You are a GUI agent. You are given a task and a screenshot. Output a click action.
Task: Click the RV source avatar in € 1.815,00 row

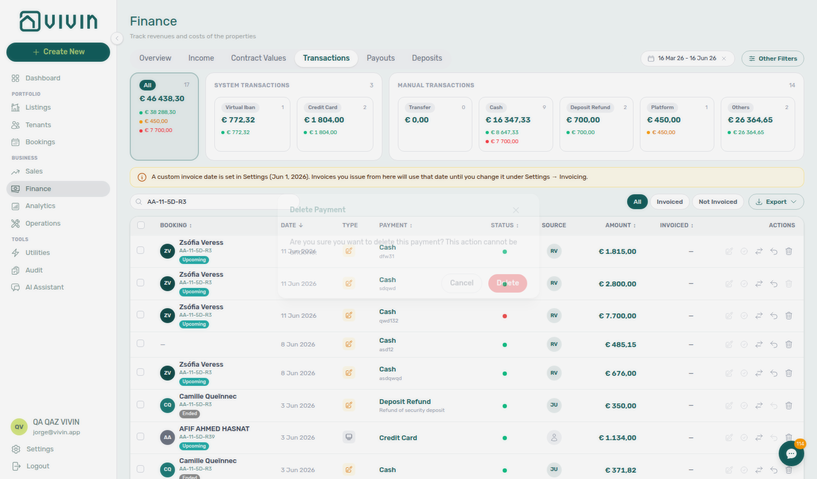click(x=554, y=251)
